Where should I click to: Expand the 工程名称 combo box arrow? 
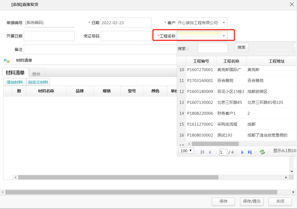(224, 36)
